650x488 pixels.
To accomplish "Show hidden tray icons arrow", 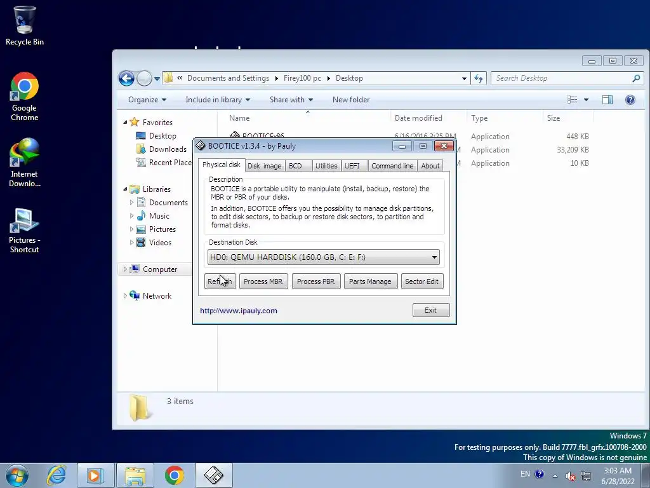I will click(555, 475).
